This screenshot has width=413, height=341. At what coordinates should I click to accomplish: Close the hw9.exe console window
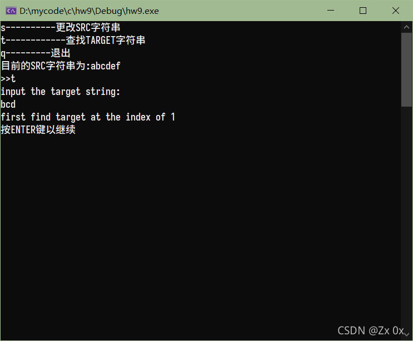[x=396, y=11]
